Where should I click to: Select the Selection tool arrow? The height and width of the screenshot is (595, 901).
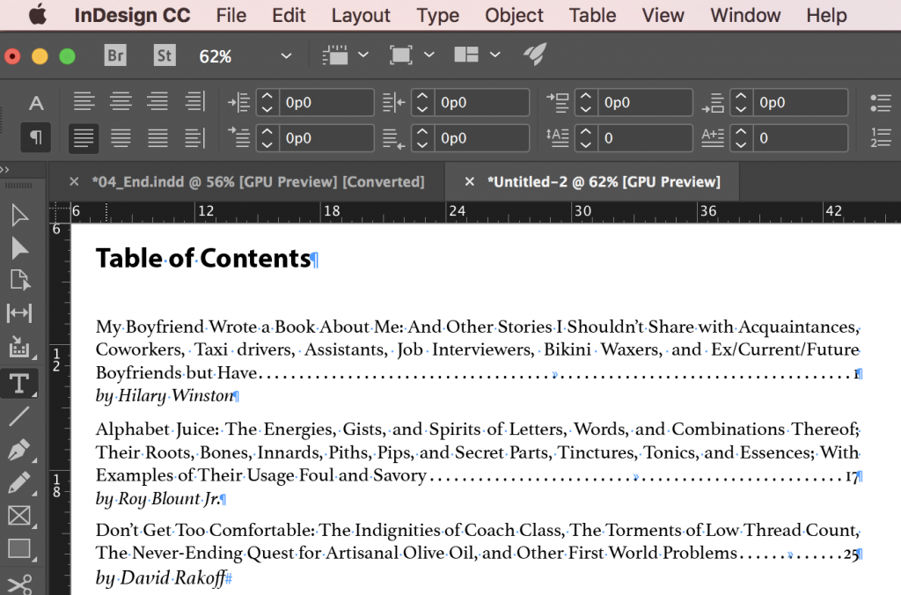19,216
